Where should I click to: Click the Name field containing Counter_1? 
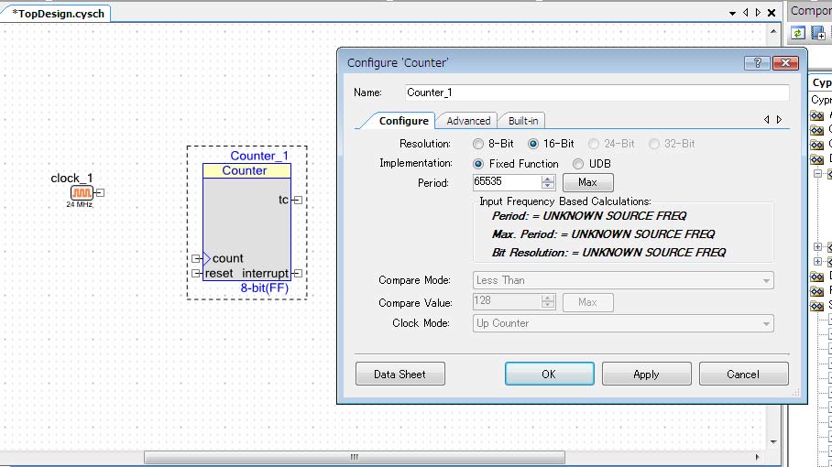tap(597, 92)
